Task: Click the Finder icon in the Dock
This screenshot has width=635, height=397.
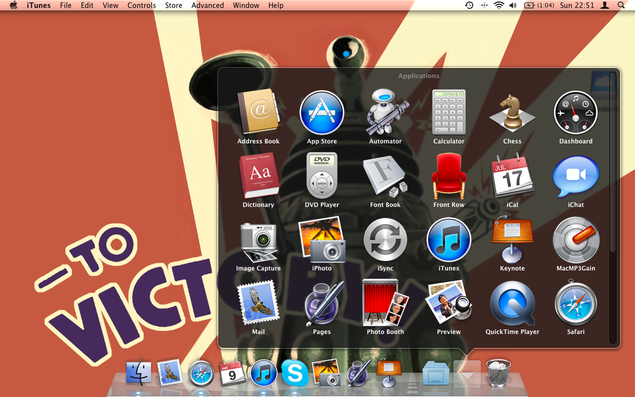Action: (x=138, y=373)
